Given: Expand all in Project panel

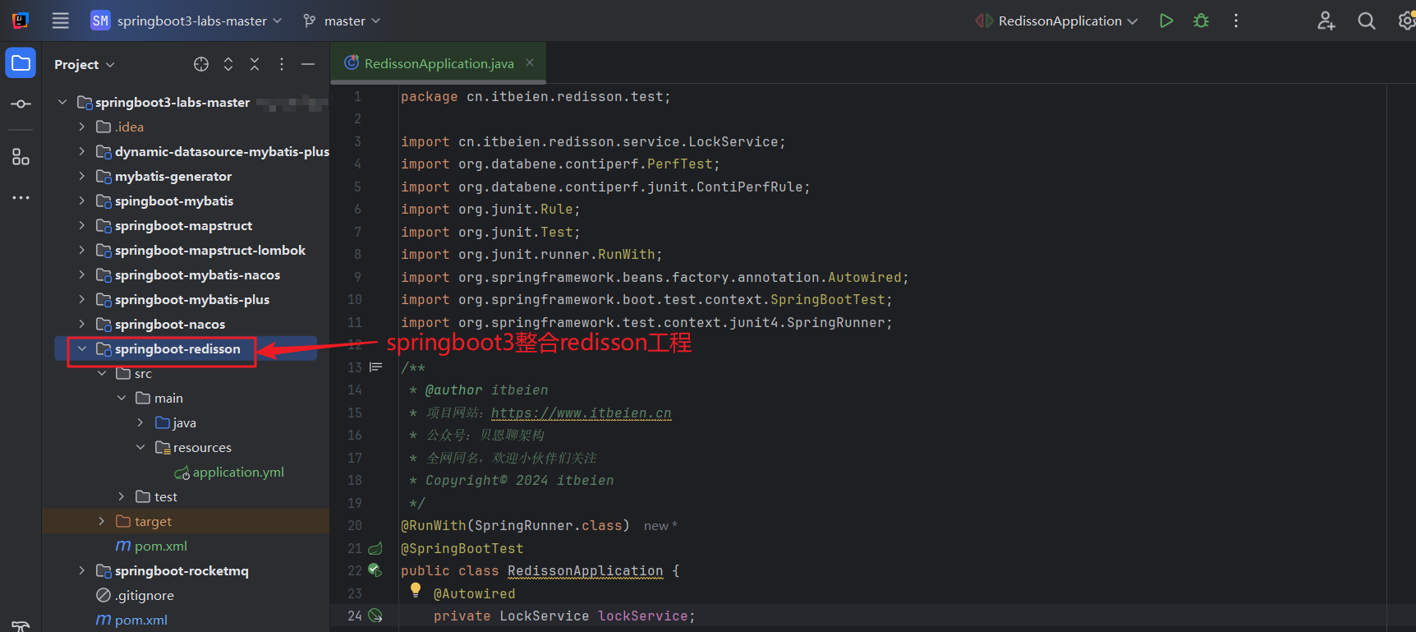Looking at the screenshot, I should tap(228, 64).
